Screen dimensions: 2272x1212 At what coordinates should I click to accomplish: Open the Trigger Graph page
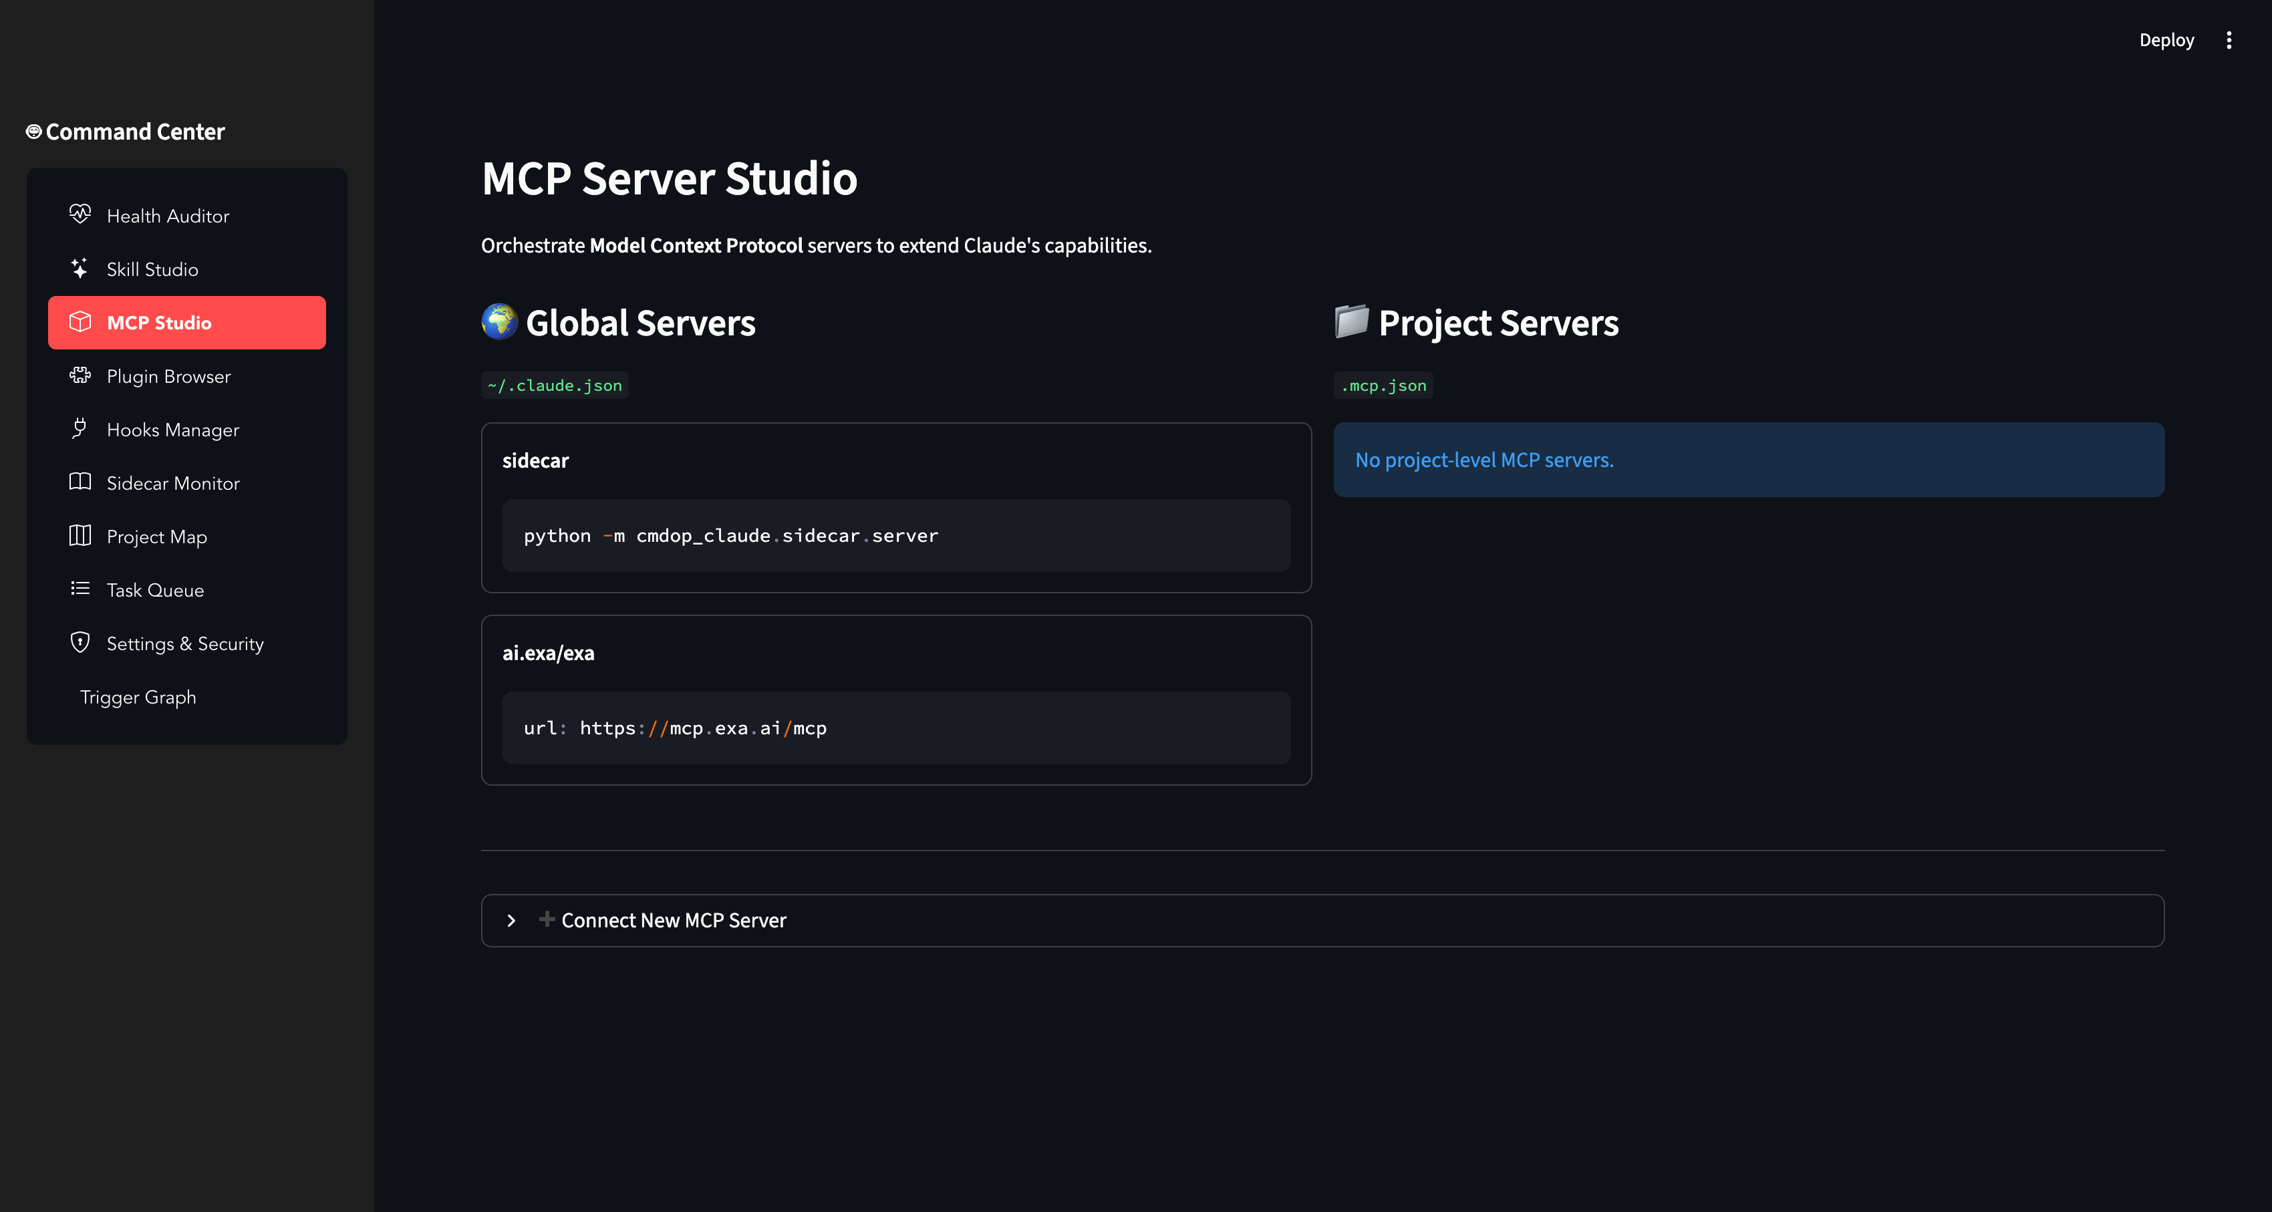point(187,698)
